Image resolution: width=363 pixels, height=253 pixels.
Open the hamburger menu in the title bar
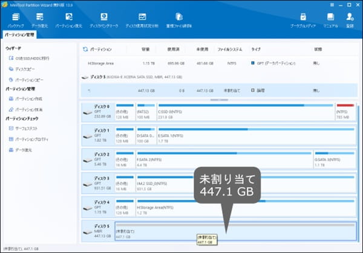tap(332, 5)
